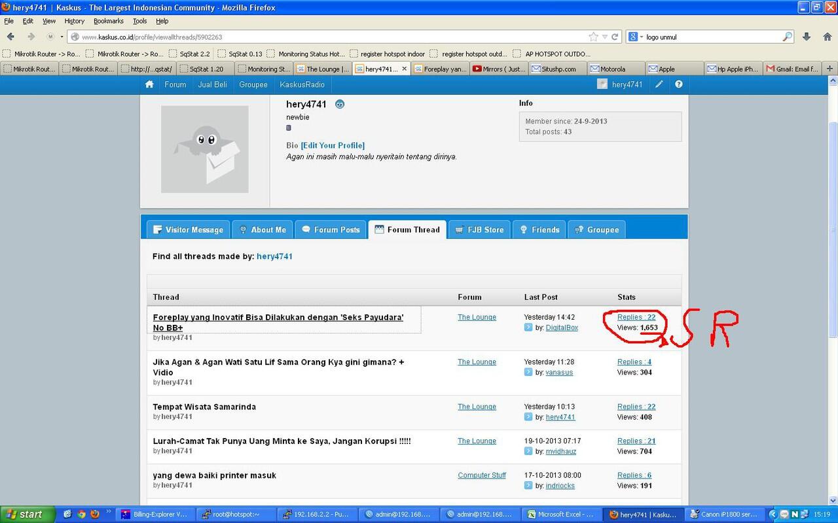
Task: Open the Windows start menu
Action: point(26,514)
